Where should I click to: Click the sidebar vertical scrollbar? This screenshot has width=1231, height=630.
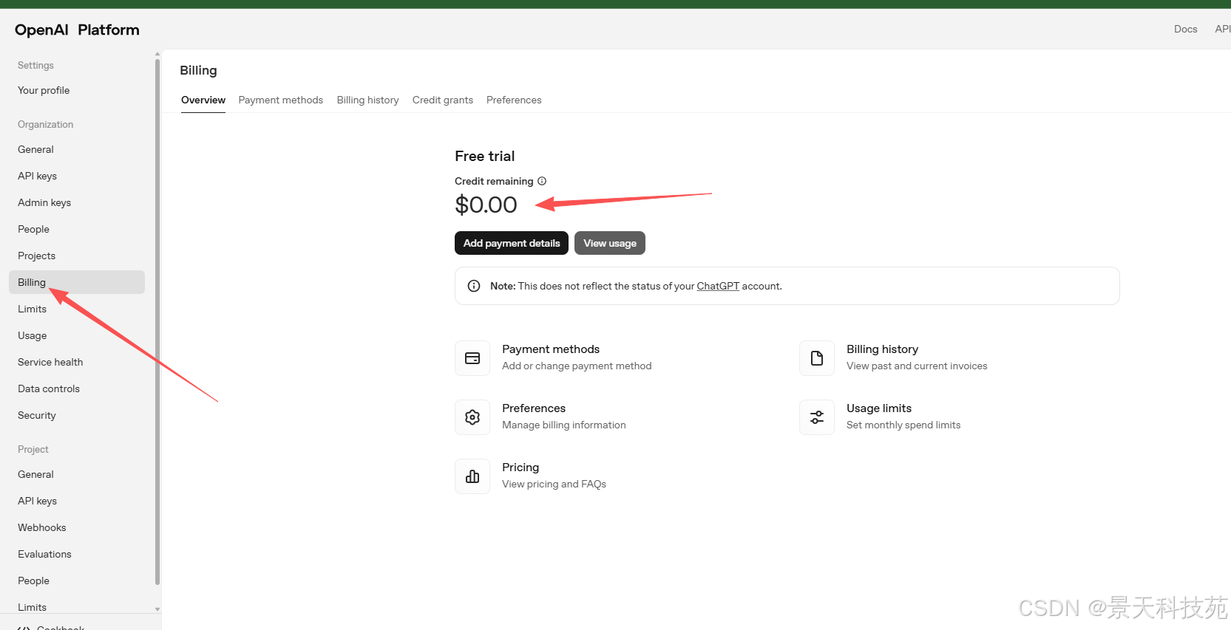point(157,322)
